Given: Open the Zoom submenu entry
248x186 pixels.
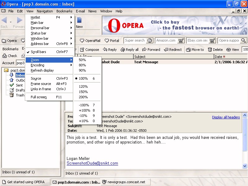Looking at the screenshot, I should (49, 60).
